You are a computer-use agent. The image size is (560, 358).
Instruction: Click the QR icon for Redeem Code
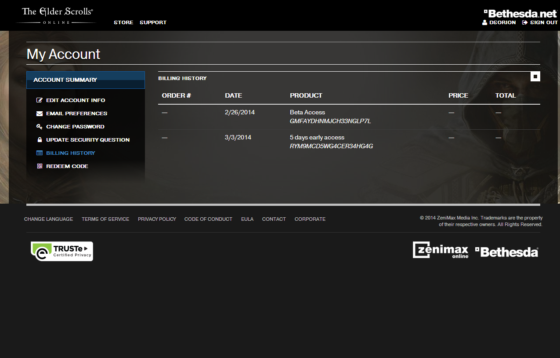[40, 166]
